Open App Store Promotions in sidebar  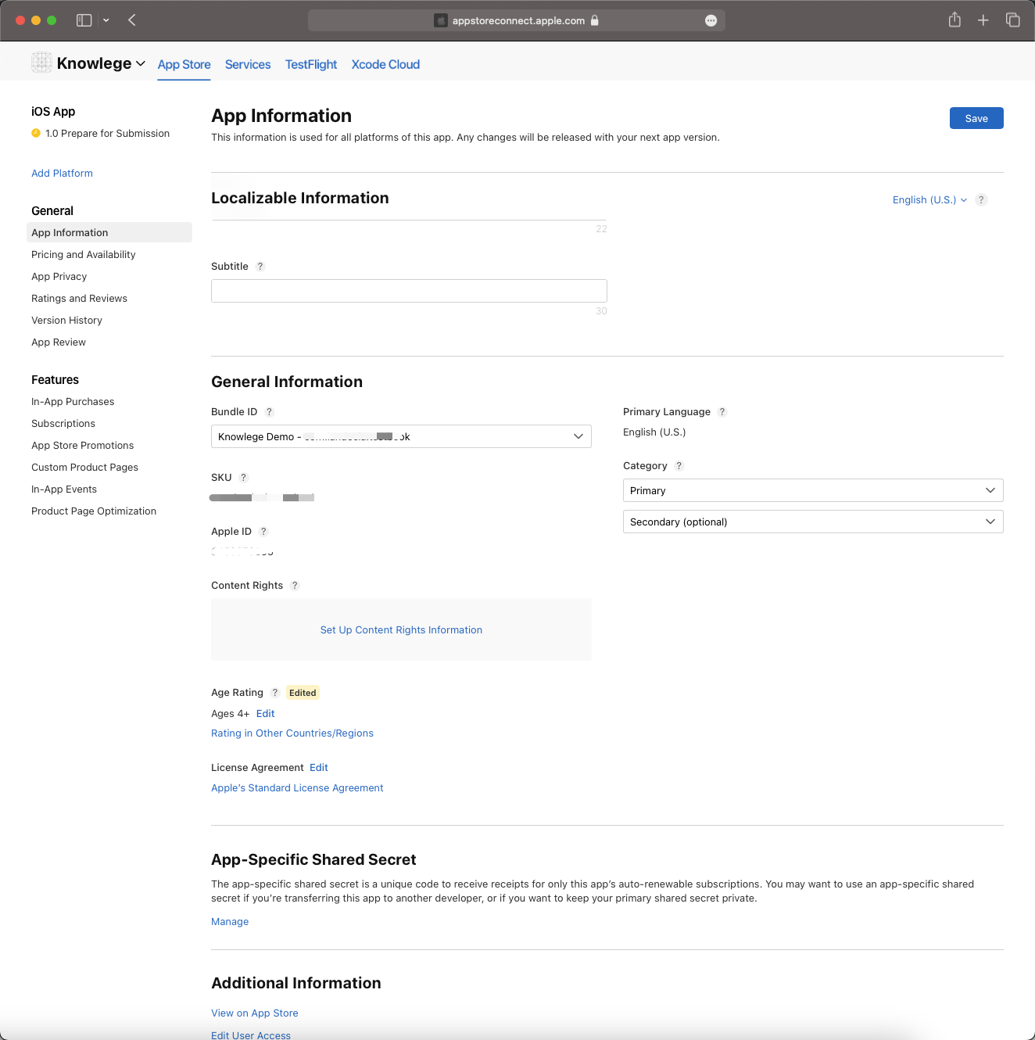tap(82, 446)
